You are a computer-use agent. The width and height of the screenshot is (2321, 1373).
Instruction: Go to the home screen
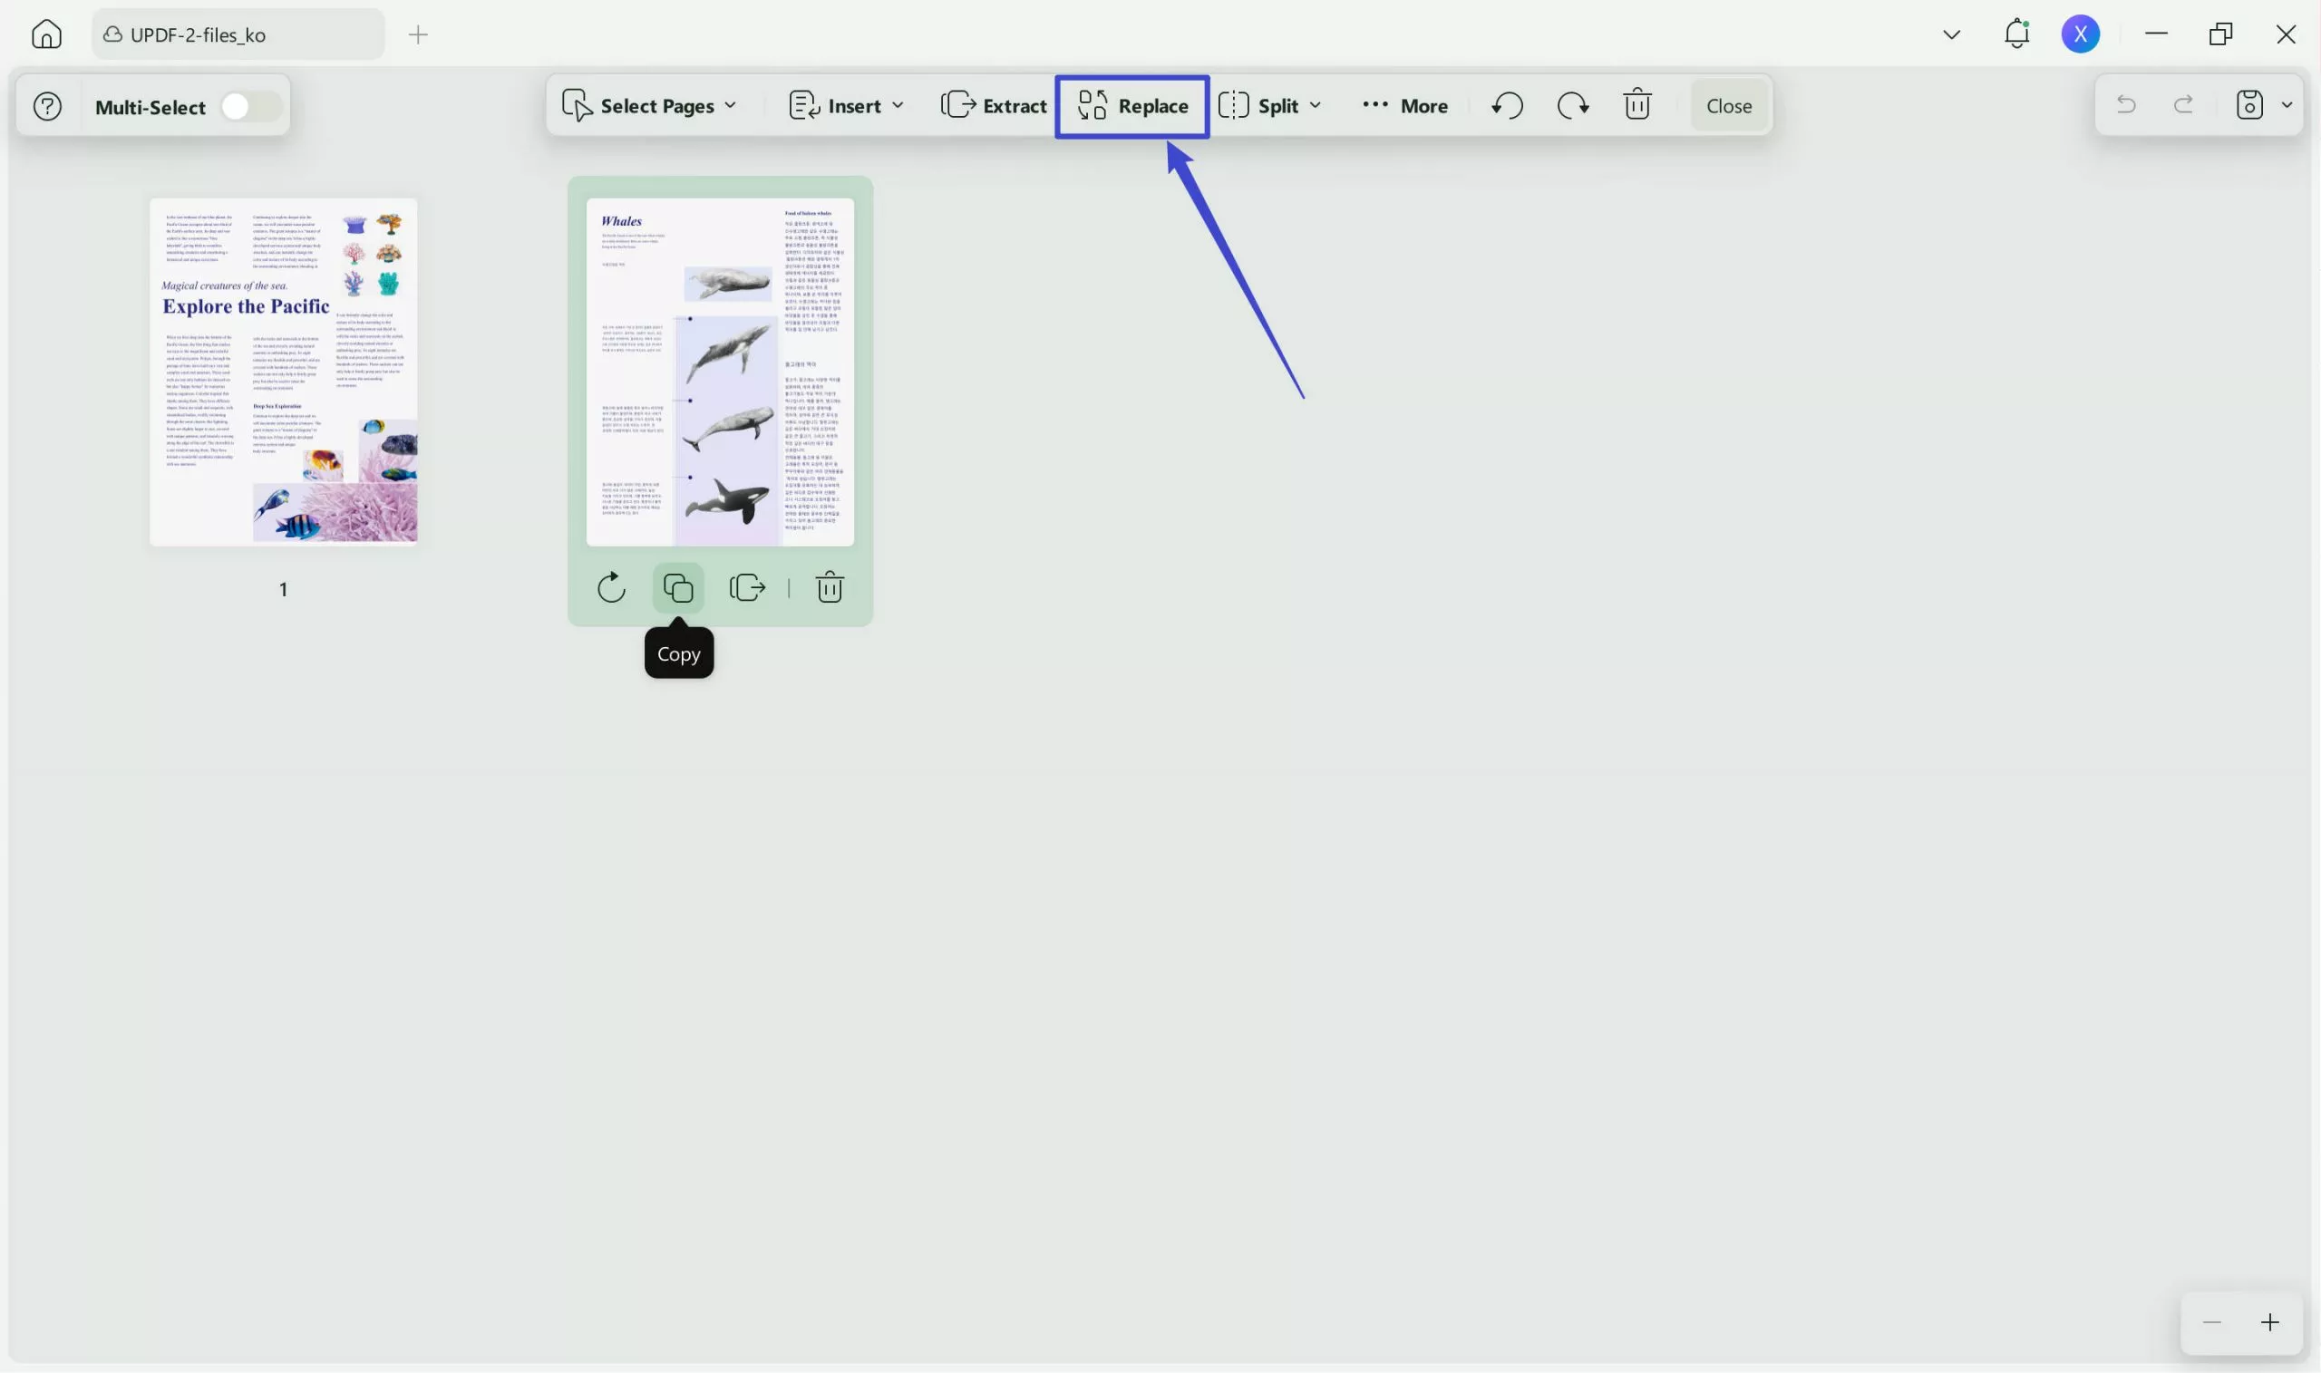[x=45, y=34]
